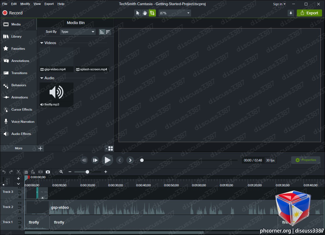Capture a frame snapshot with the camera icon
This screenshot has width=325, height=235.
48,172
